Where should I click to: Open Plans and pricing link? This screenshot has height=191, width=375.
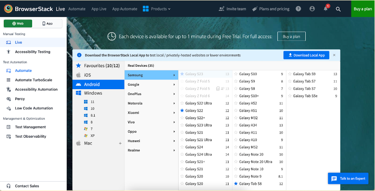point(271,9)
